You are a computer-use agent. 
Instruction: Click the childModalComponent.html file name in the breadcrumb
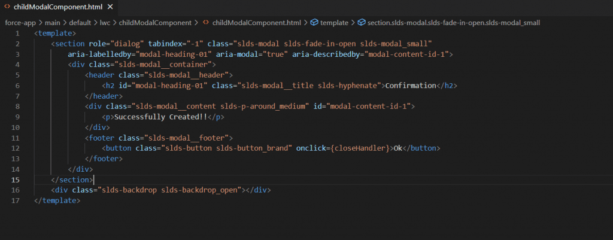pos(257,22)
